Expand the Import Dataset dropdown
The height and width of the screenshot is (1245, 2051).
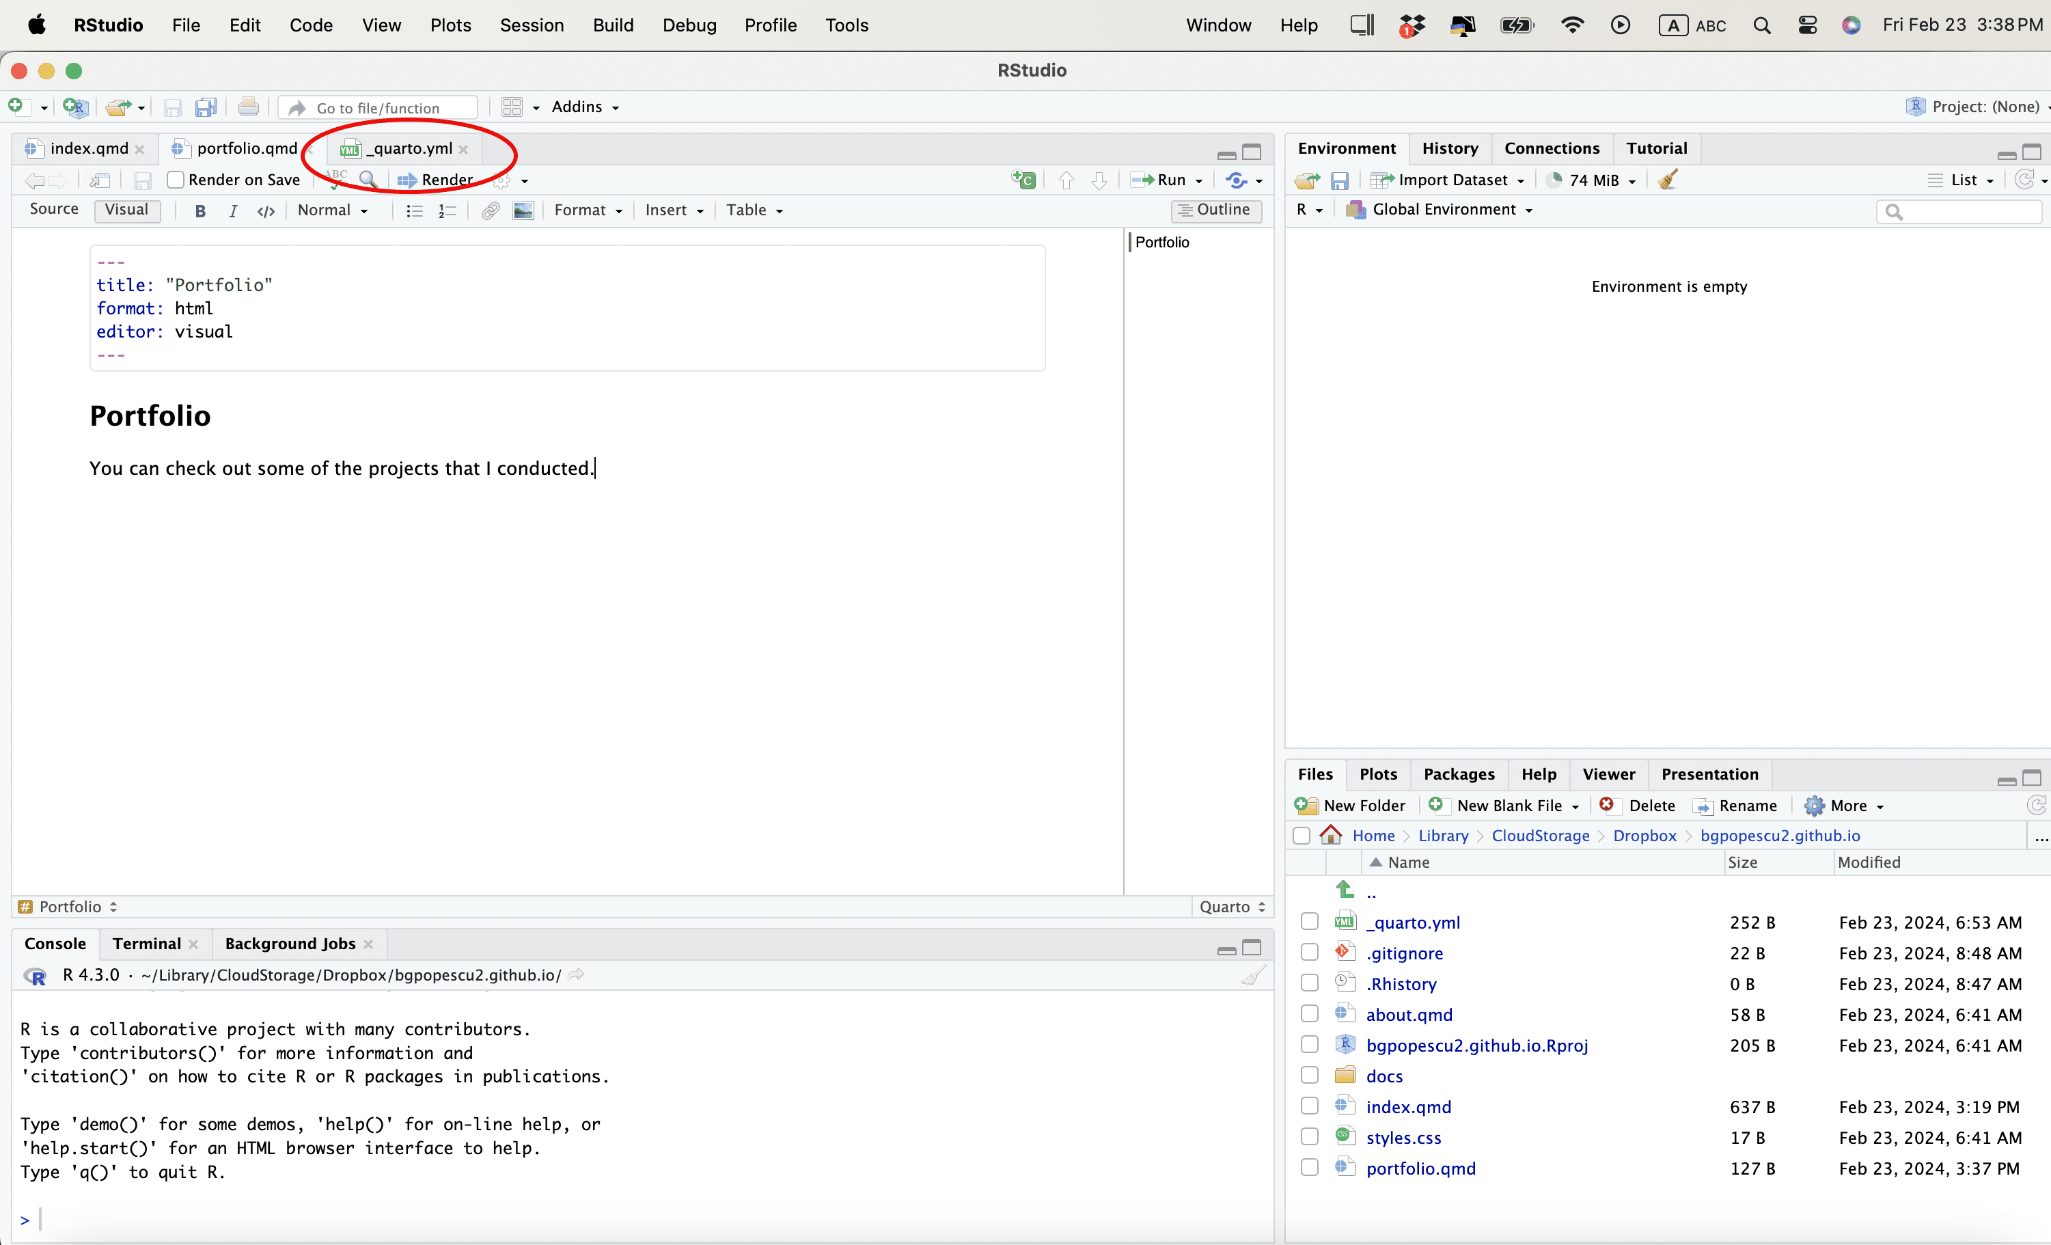pyautogui.click(x=1452, y=180)
